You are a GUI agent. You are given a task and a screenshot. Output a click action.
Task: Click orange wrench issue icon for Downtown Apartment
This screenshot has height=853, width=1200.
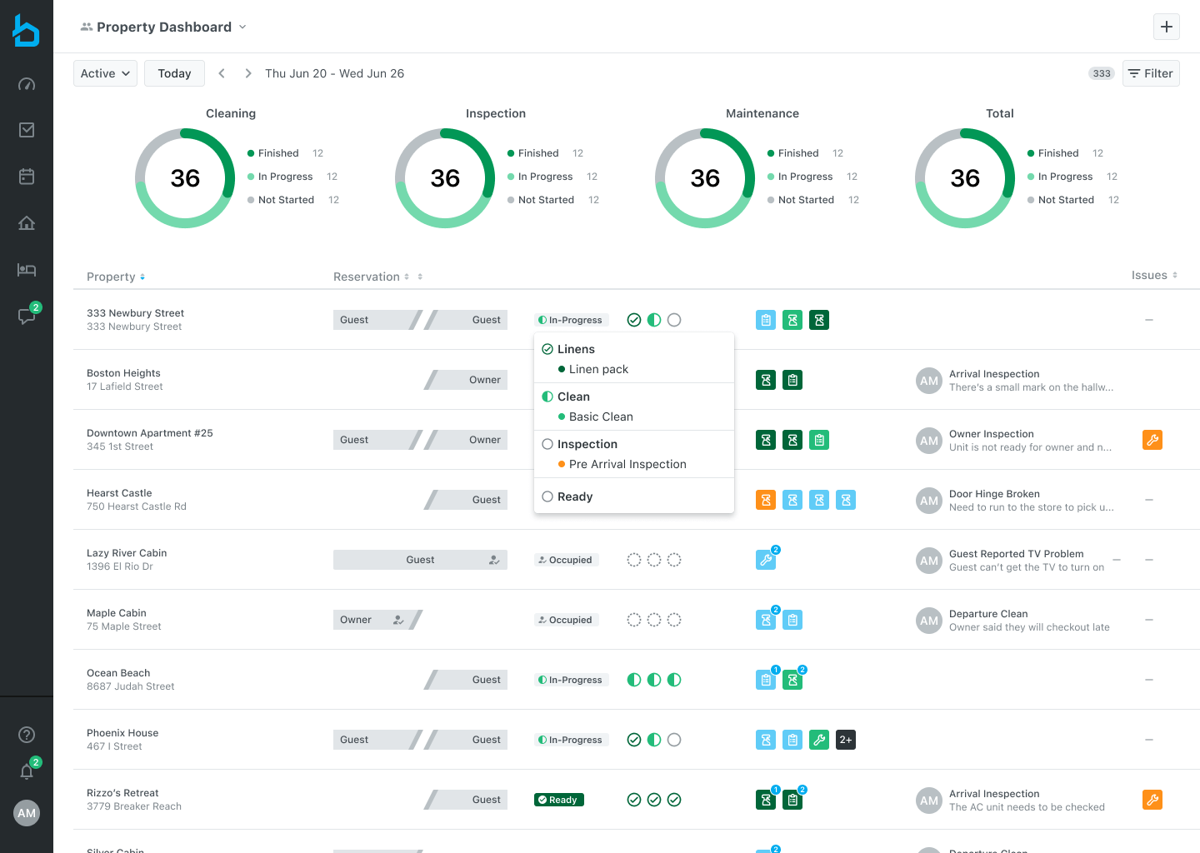1152,440
